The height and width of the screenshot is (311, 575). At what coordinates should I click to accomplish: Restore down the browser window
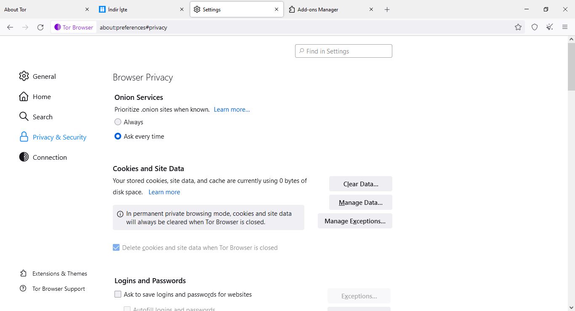(546, 9)
